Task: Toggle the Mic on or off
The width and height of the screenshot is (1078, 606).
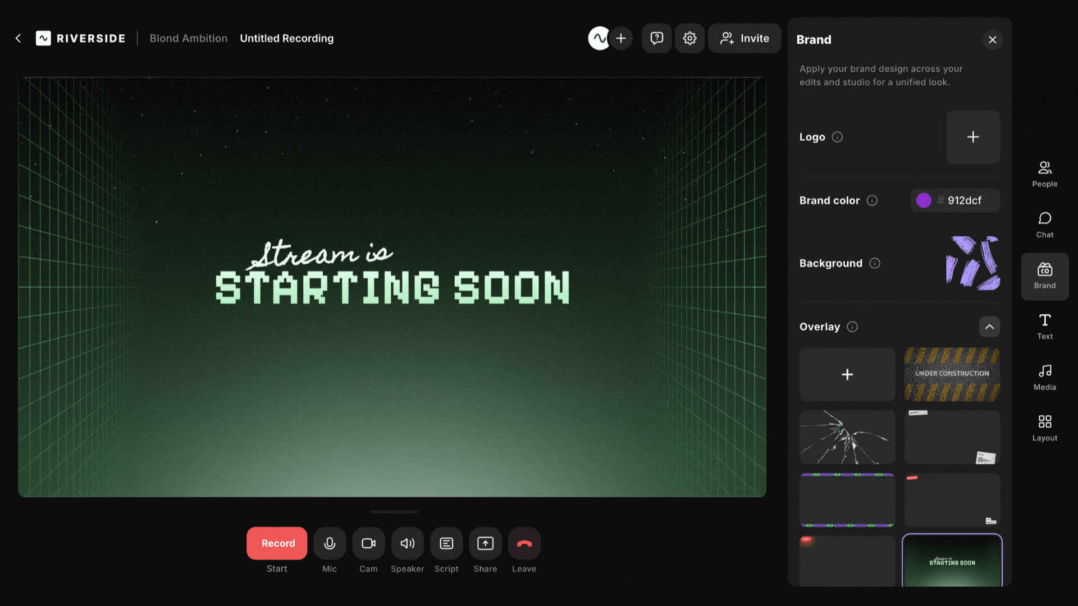Action: [x=330, y=543]
